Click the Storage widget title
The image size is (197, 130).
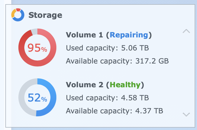45,15
